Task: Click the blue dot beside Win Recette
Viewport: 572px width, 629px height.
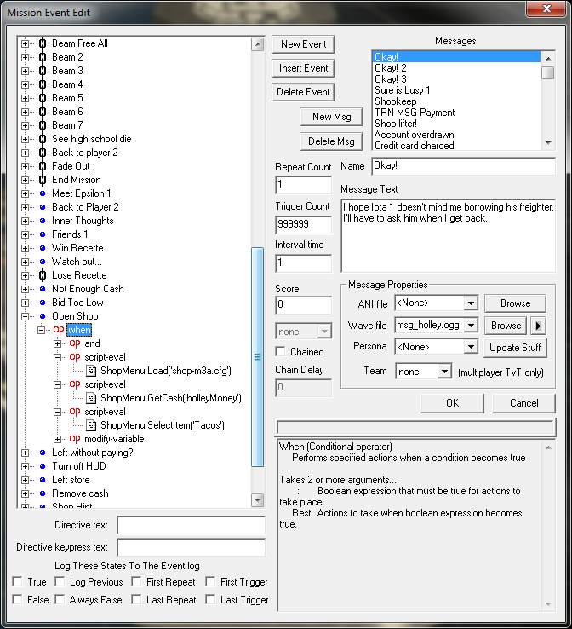Action: tap(43, 248)
